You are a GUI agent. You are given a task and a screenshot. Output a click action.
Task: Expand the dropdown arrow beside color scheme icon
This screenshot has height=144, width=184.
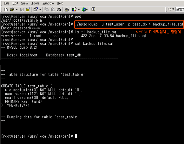pos(79,10)
